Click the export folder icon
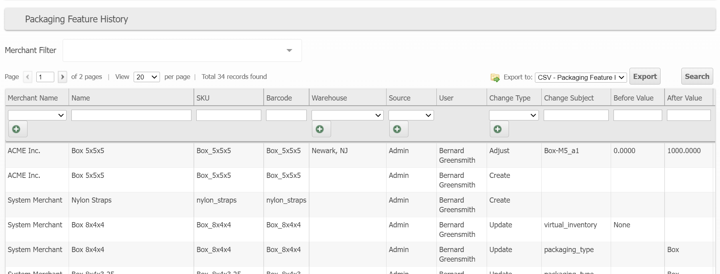The height and width of the screenshot is (274, 720). tap(495, 77)
